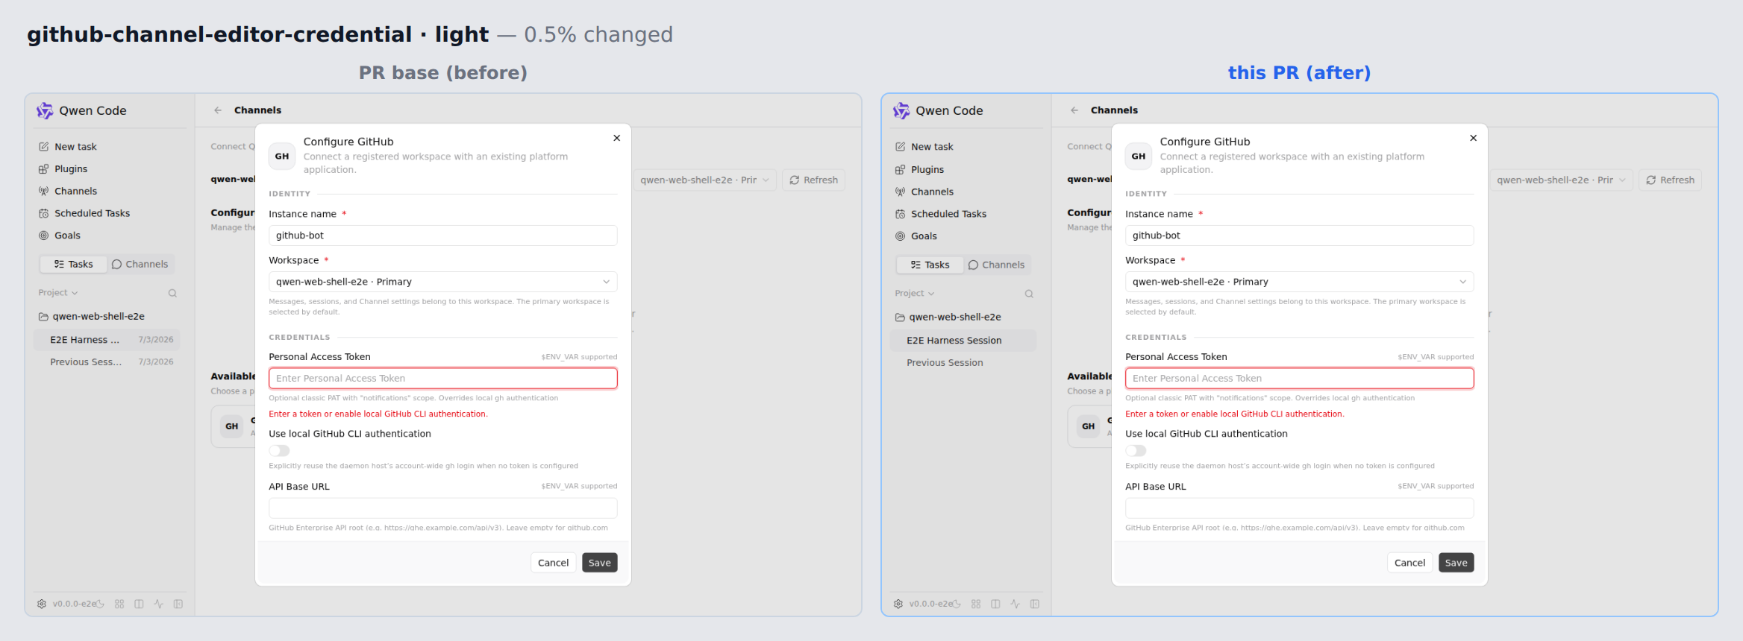Go back with the Channels arrow, before panel
The height and width of the screenshot is (641, 1743).
(218, 110)
